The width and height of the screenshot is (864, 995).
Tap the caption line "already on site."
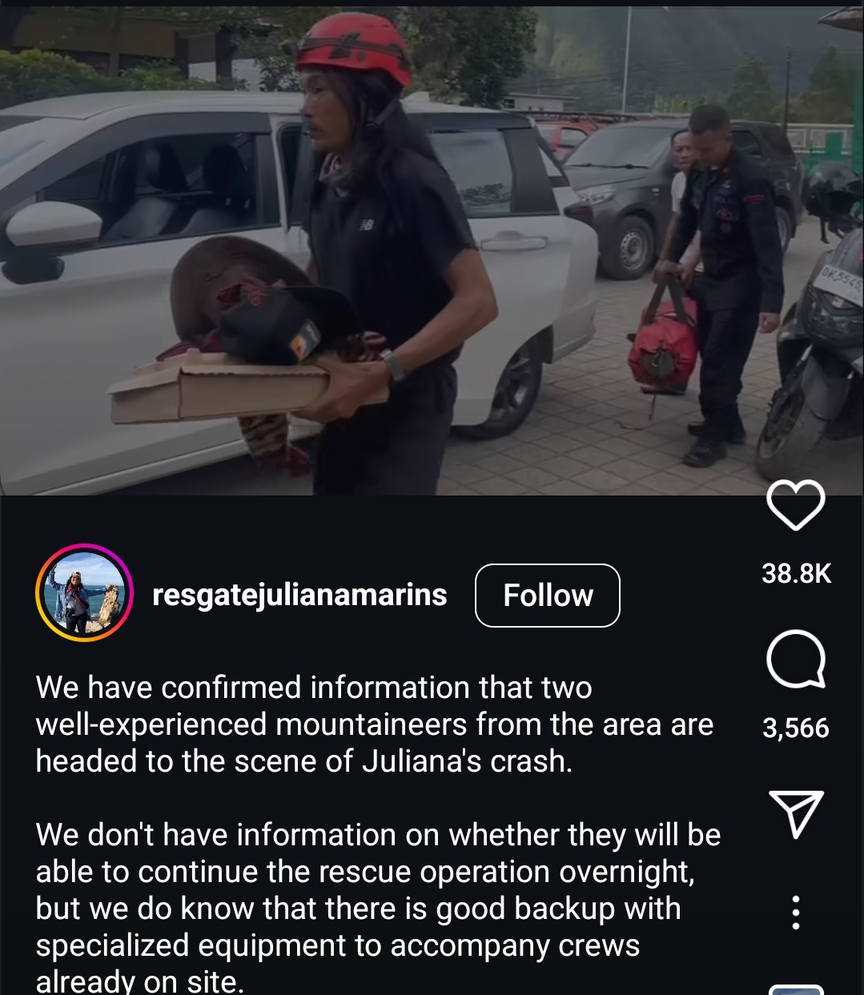[x=139, y=981]
